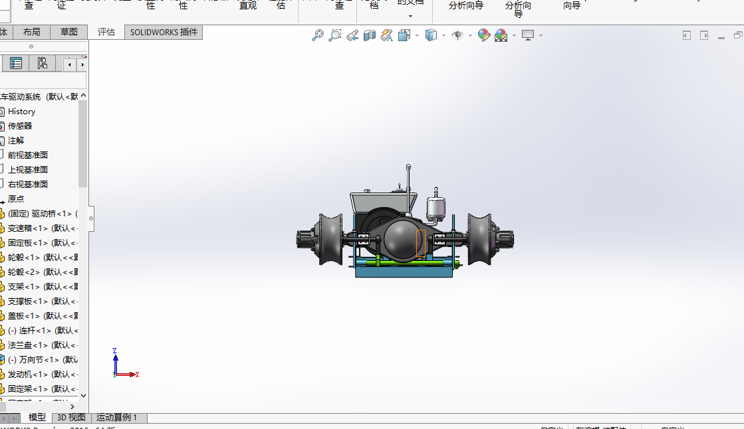
Task: Open Display Style dropdown arrow
Action: pyautogui.click(x=443, y=36)
